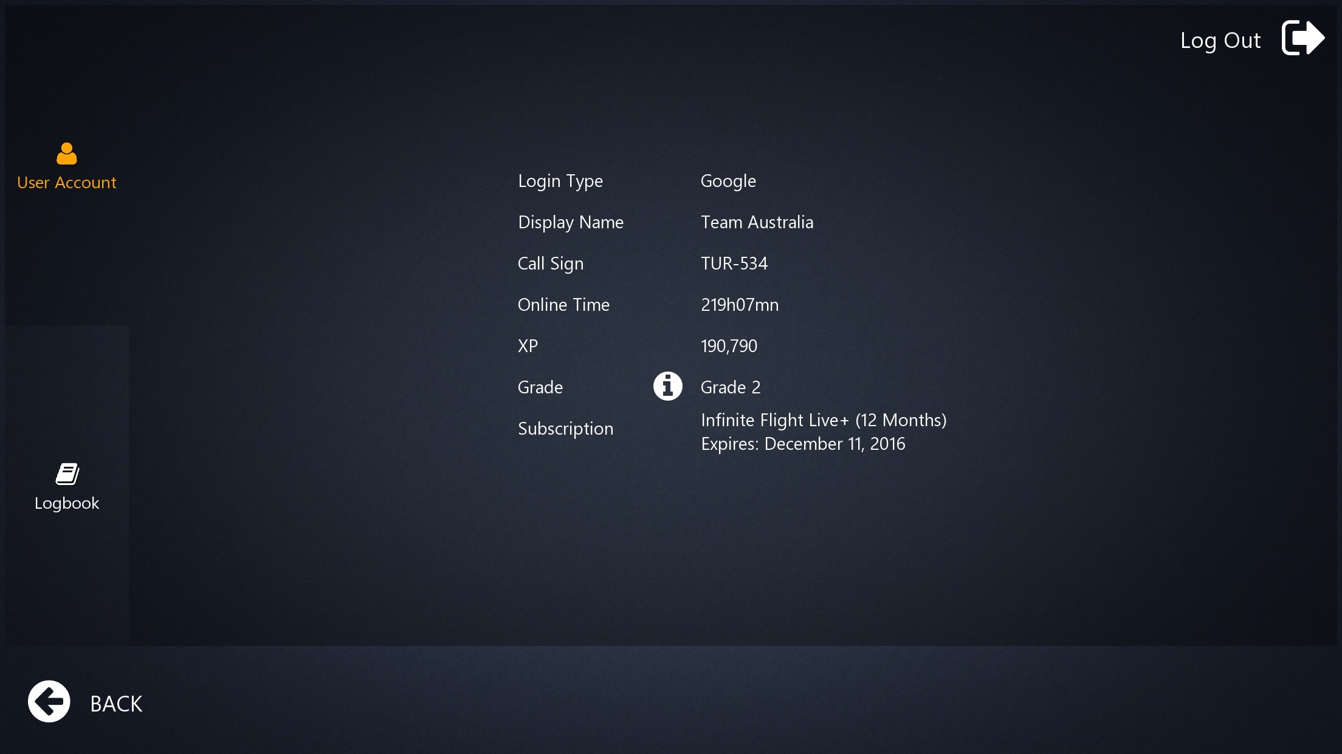Click the Display Name field label

[570, 222]
